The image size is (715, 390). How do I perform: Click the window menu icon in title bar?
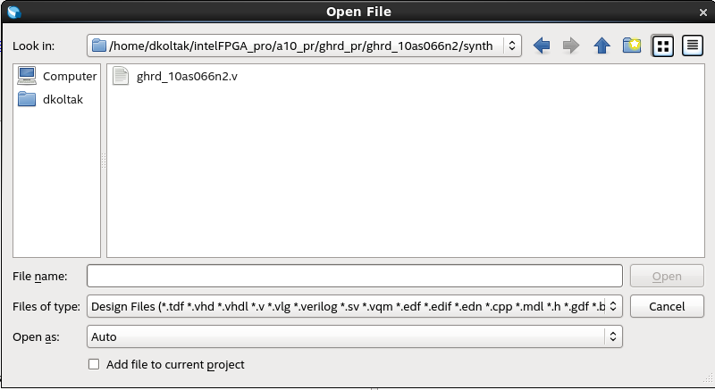click(x=13, y=12)
